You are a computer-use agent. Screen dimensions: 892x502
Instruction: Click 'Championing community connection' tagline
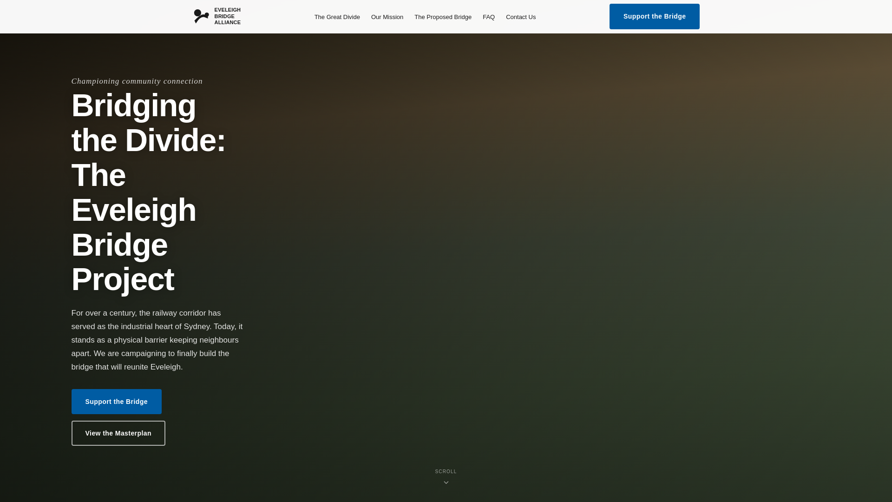click(137, 81)
